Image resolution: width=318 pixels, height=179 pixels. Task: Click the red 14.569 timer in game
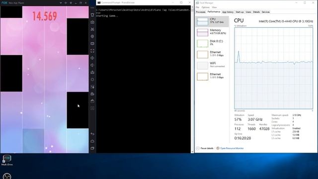[x=45, y=16]
